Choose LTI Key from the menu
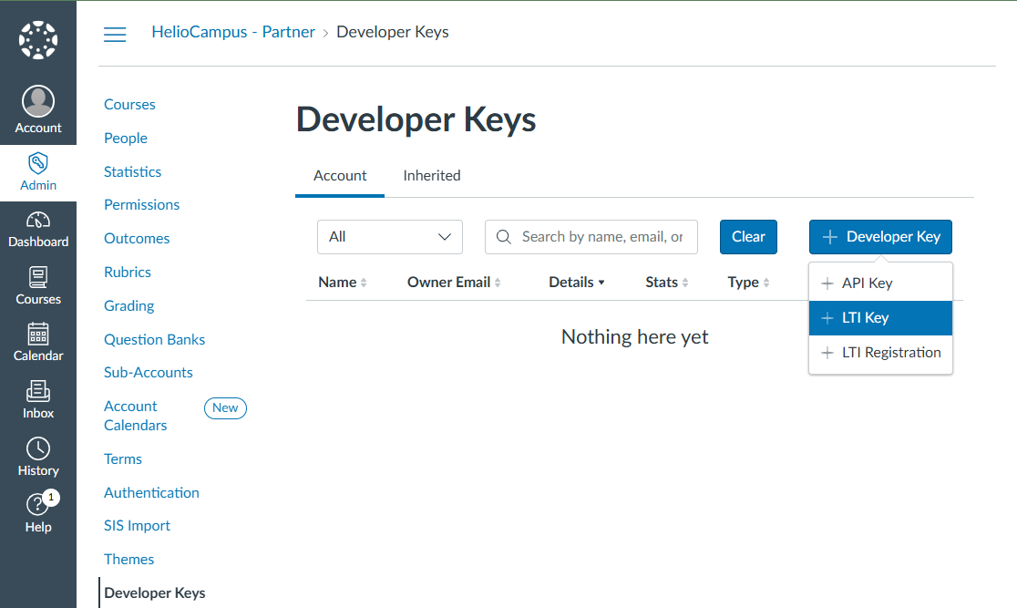 (x=880, y=318)
